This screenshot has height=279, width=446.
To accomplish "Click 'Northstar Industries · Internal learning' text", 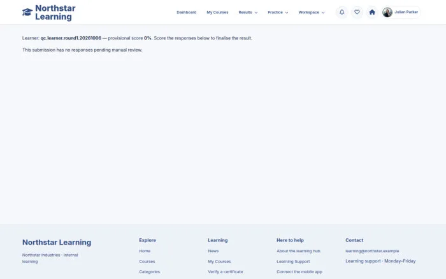I will 50,258.
